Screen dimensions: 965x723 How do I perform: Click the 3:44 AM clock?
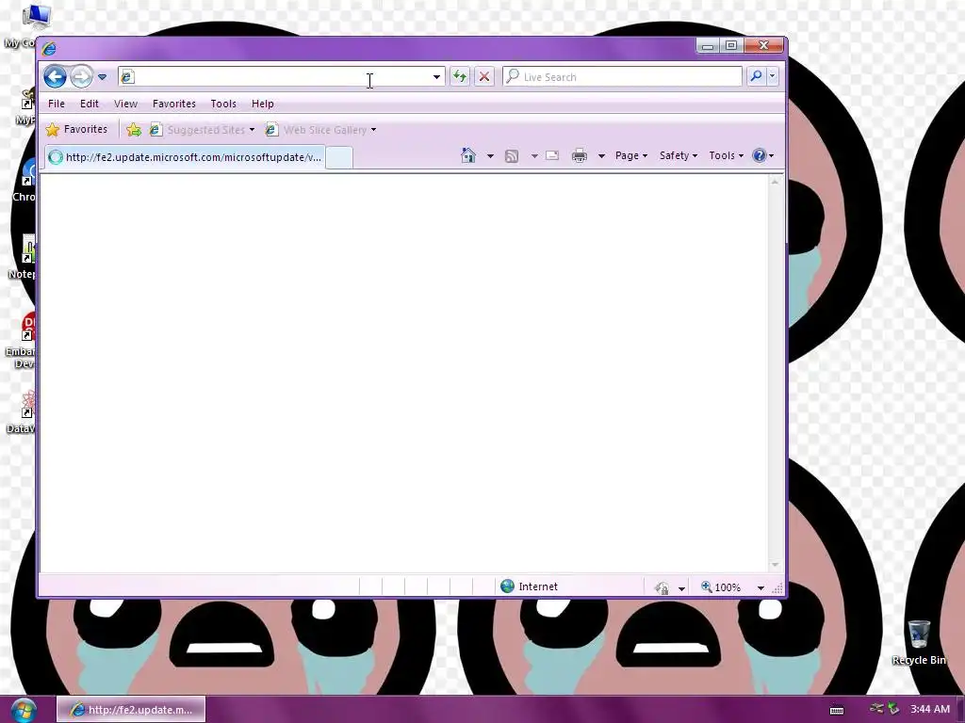(x=930, y=710)
